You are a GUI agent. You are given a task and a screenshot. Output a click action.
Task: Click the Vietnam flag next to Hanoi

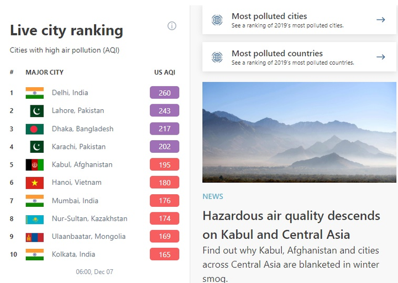34,183
